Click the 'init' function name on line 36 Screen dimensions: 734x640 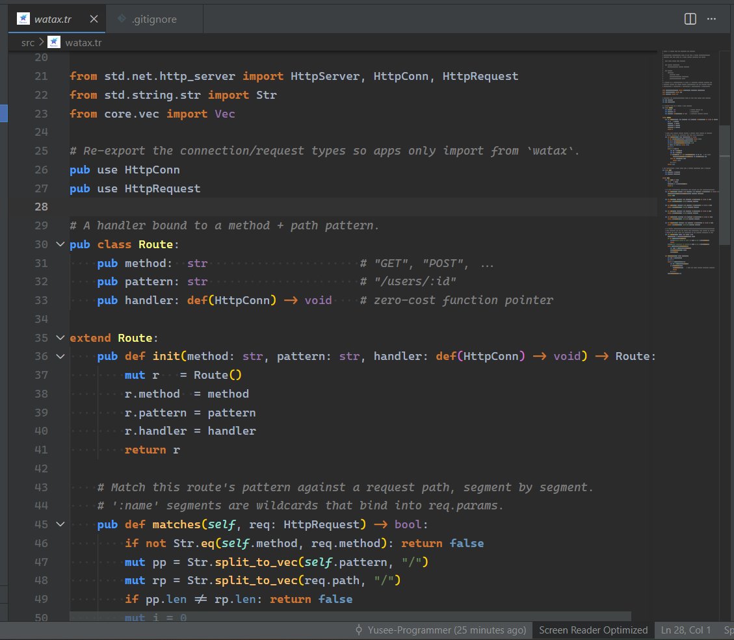click(x=166, y=357)
